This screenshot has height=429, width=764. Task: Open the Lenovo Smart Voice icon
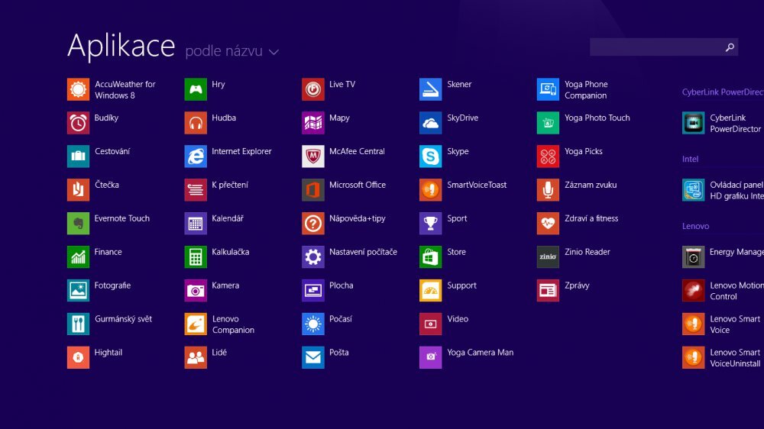(694, 324)
